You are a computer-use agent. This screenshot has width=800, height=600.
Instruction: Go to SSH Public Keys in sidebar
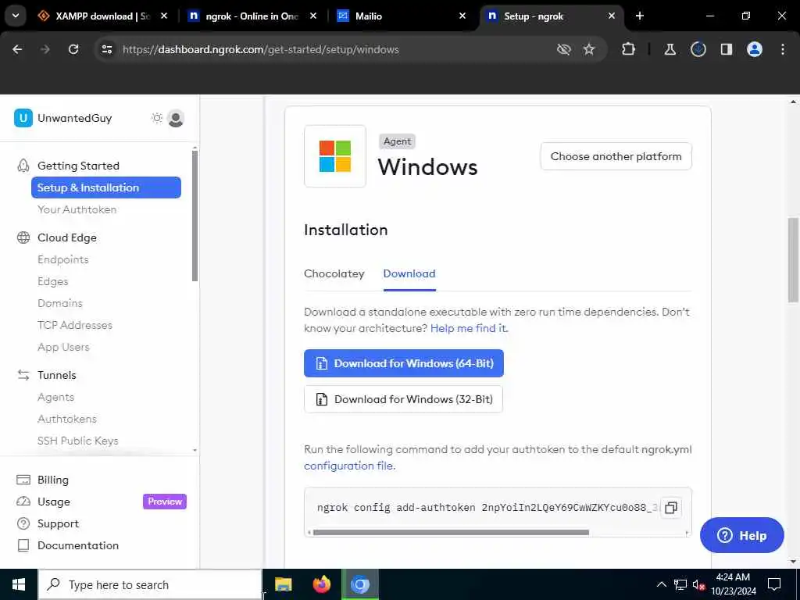click(77, 441)
